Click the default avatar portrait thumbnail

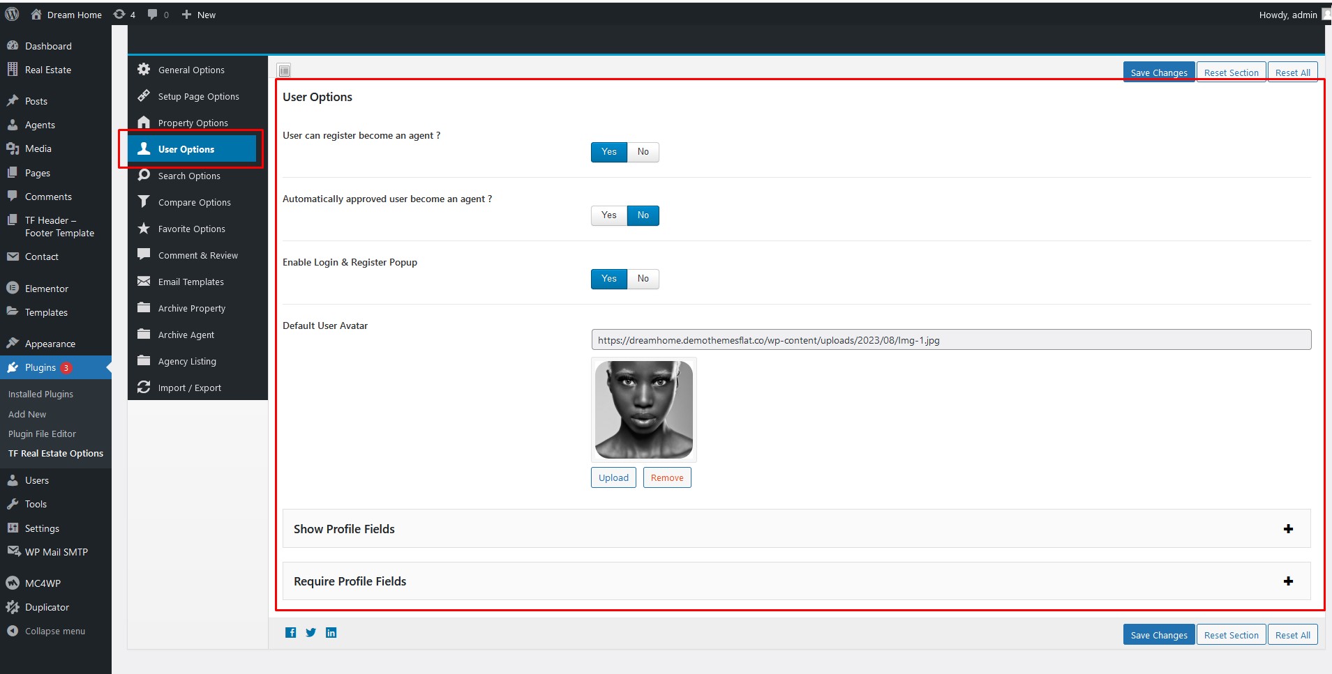pos(643,410)
